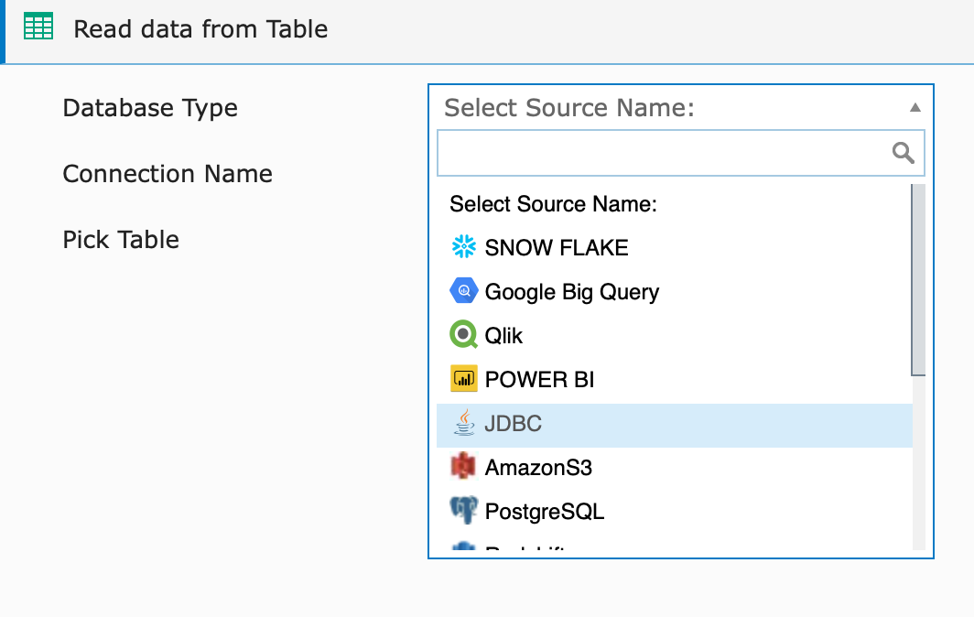Click the Pick Table option
974x617 pixels.
120,239
